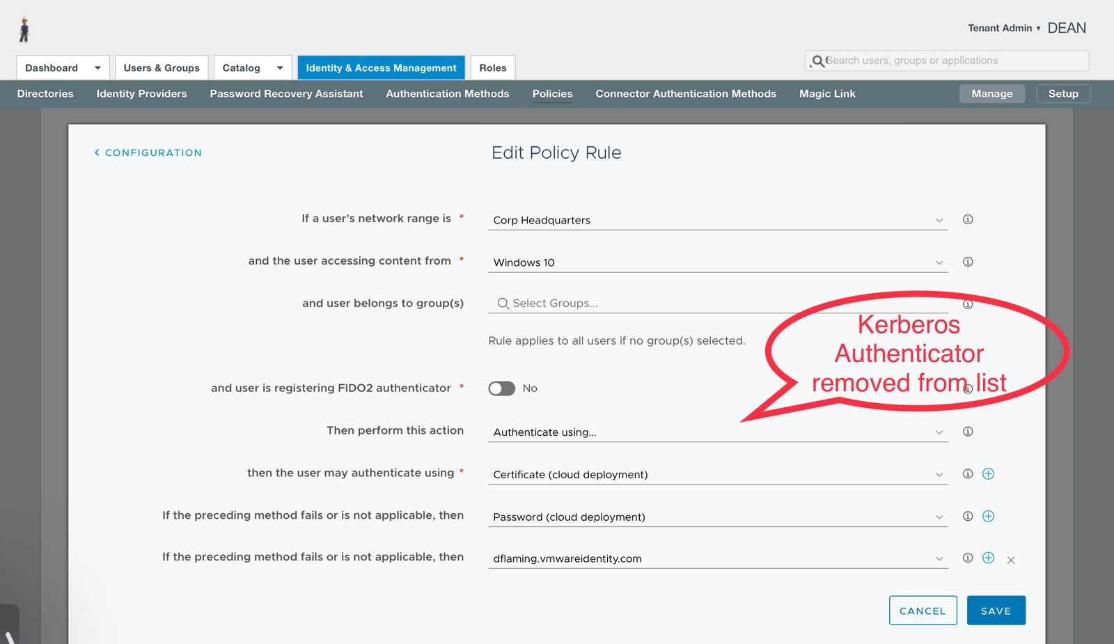Go back via the Configuration link
1114x644 pixels.
tap(148, 152)
